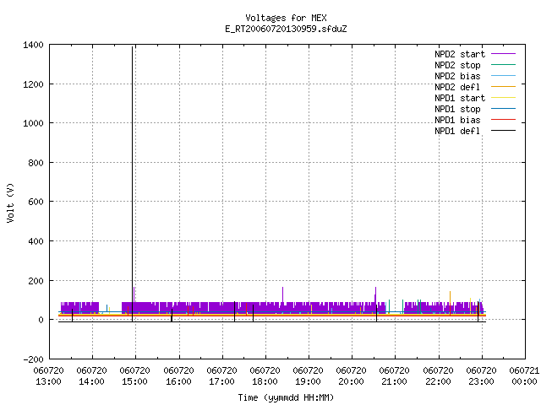Click the 0 y-axis tick label

pos(41,320)
